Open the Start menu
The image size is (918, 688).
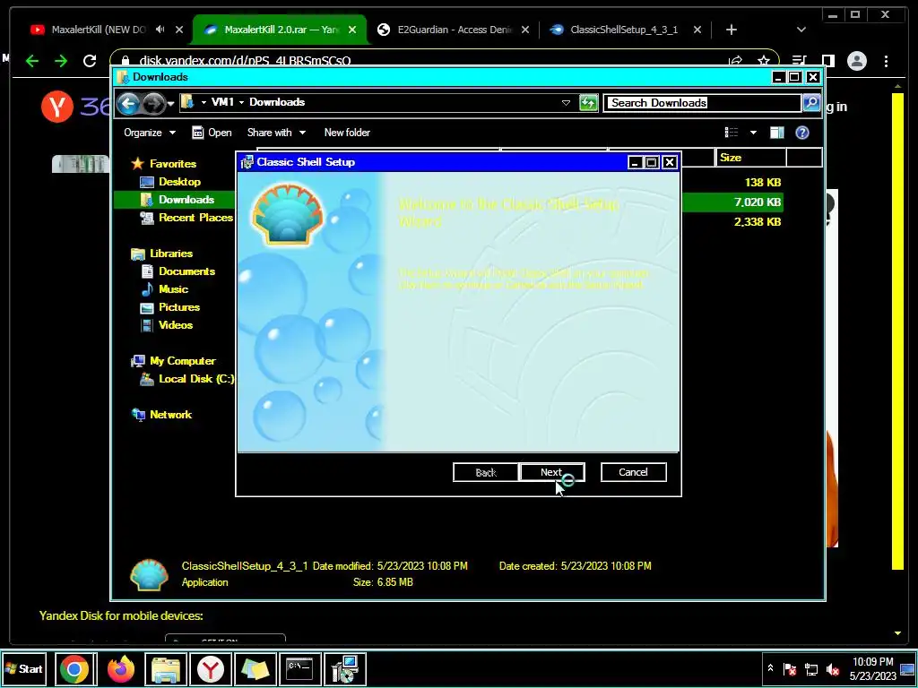[x=23, y=668]
